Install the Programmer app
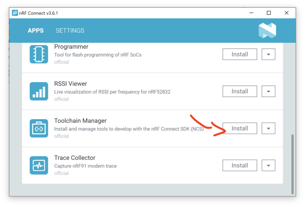 pos(240,54)
